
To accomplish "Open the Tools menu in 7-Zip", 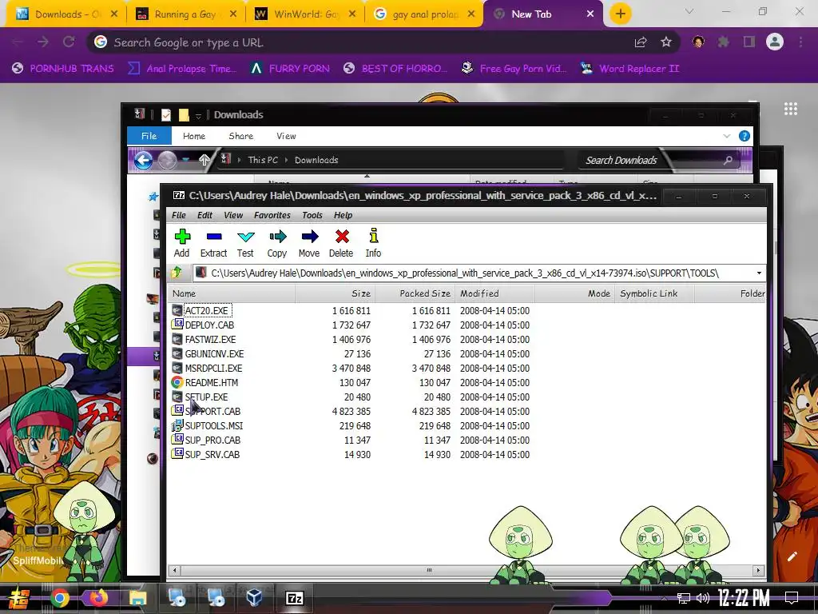I will point(312,215).
